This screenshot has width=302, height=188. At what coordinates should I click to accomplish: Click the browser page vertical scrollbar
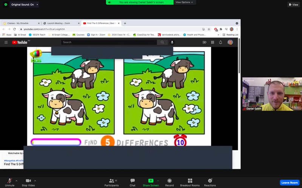(239, 56)
